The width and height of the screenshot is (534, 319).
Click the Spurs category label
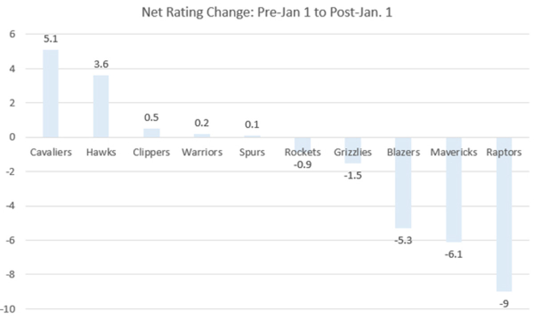pyautogui.click(x=252, y=152)
